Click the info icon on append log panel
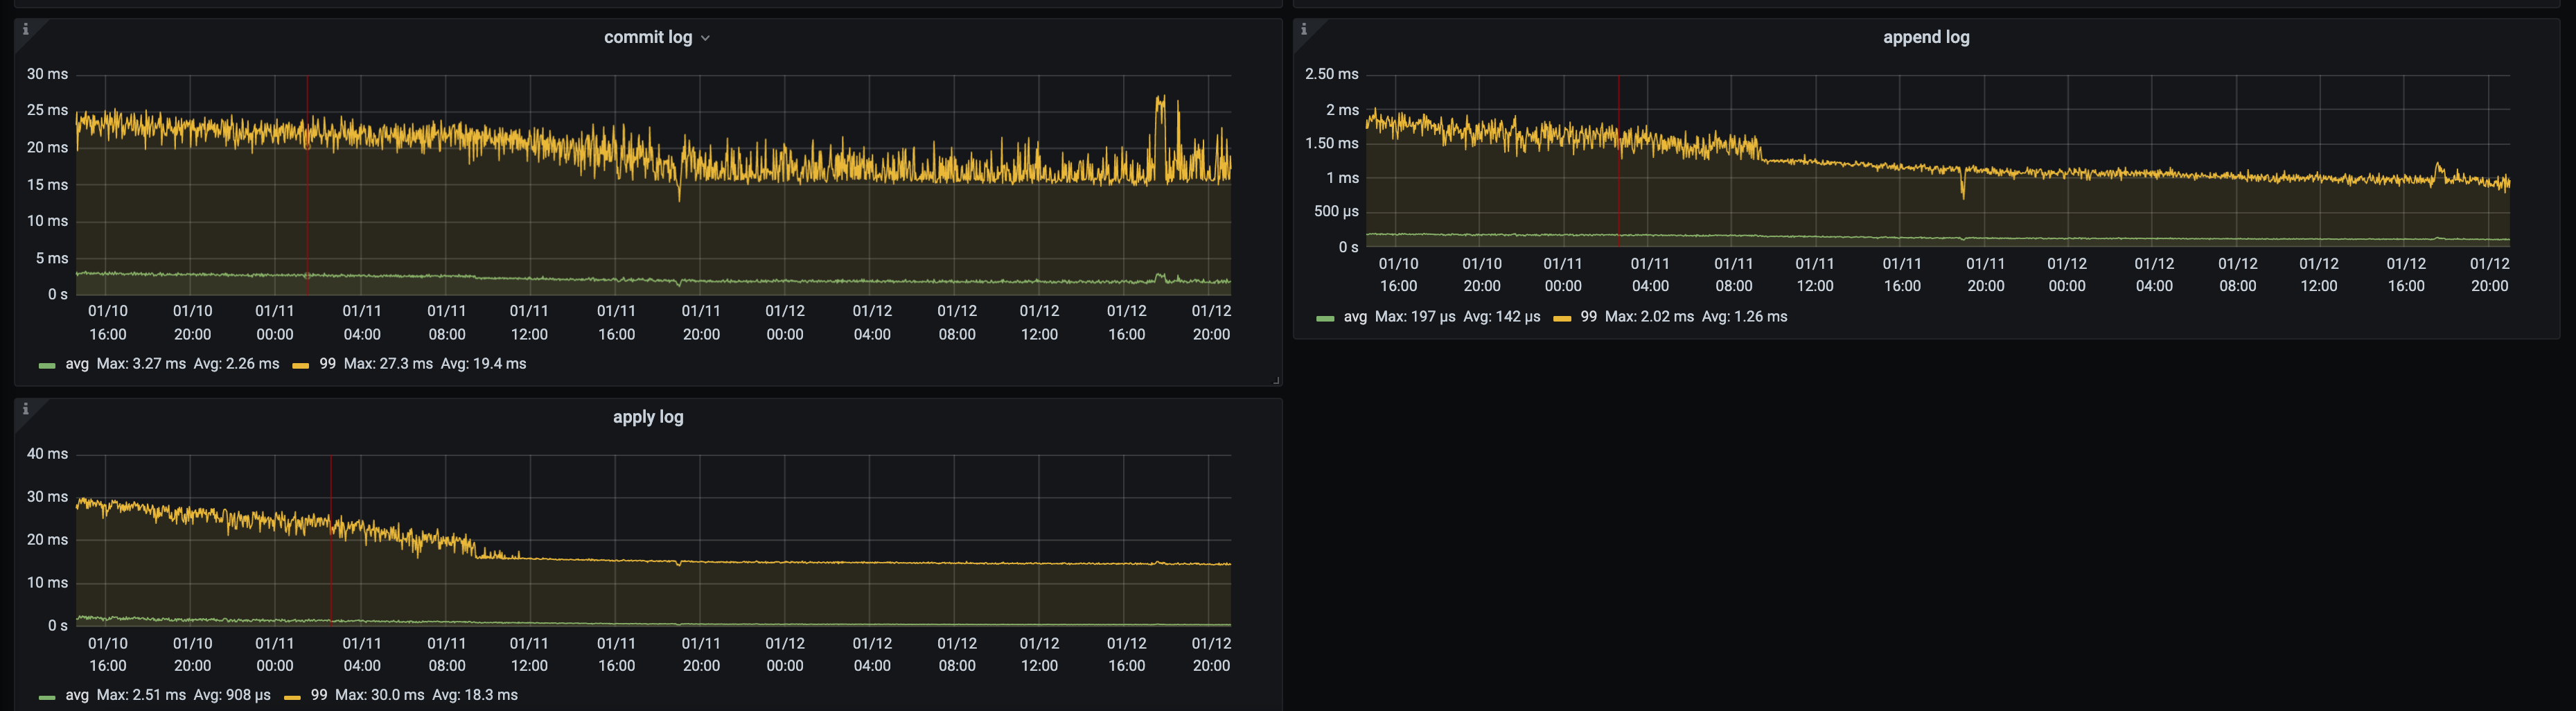Viewport: 2576px width, 711px height. click(1303, 29)
